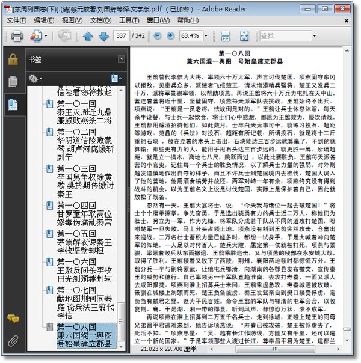Open the bookmarks options gear menu
This screenshot has height=363, width=361.
pos(35,79)
